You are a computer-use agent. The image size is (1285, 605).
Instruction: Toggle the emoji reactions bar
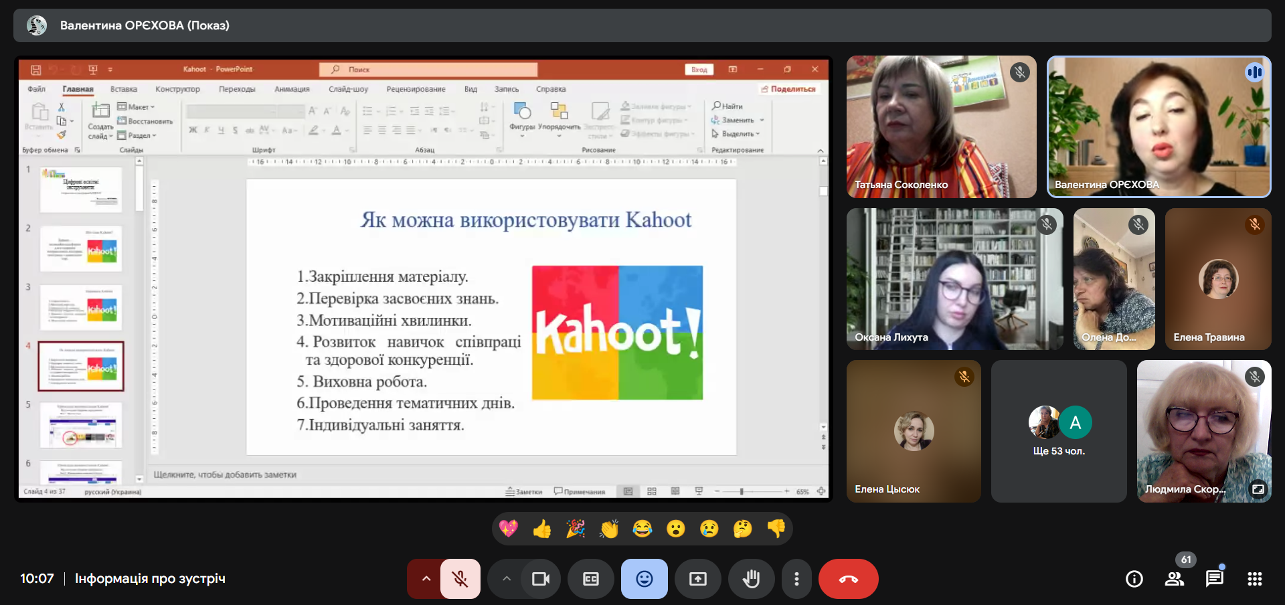tap(645, 579)
